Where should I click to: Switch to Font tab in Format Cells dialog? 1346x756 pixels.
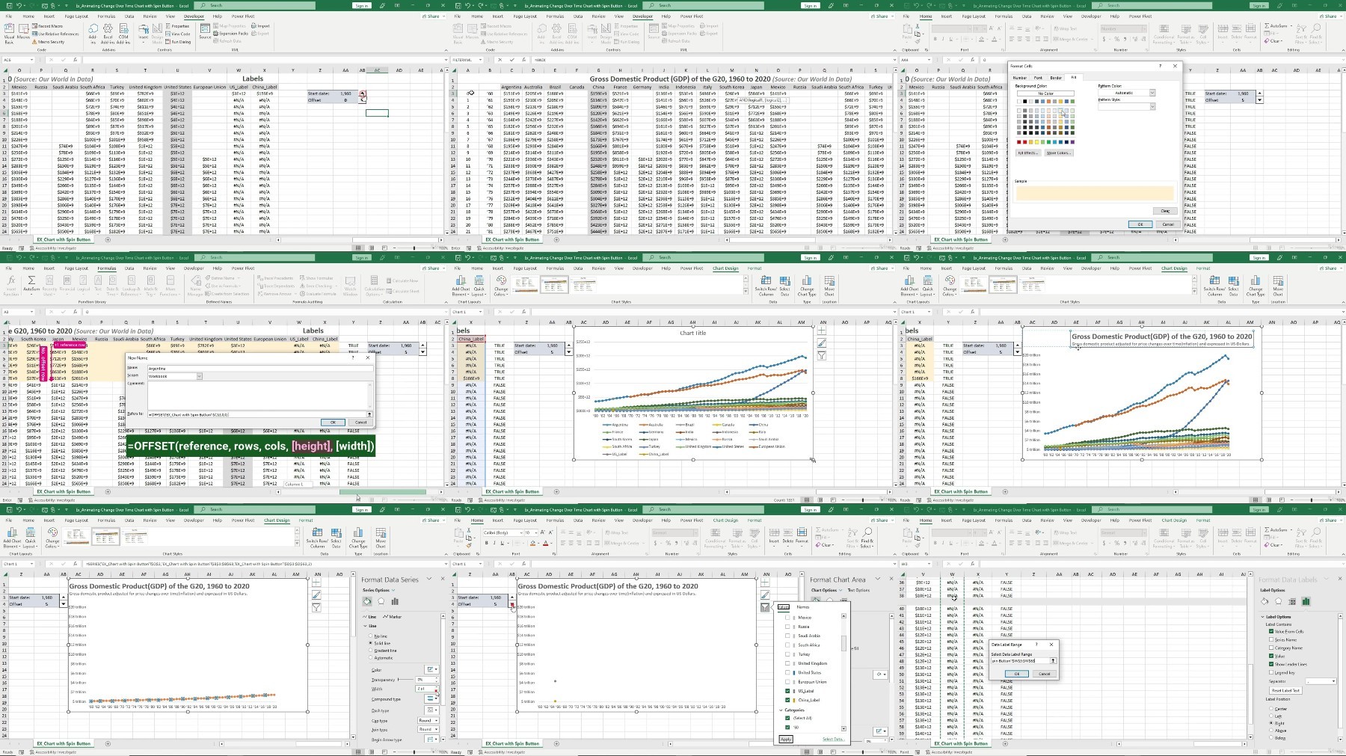point(1038,78)
